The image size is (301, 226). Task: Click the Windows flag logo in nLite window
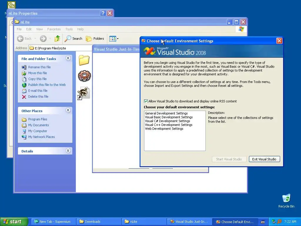pyautogui.click(x=241, y=29)
